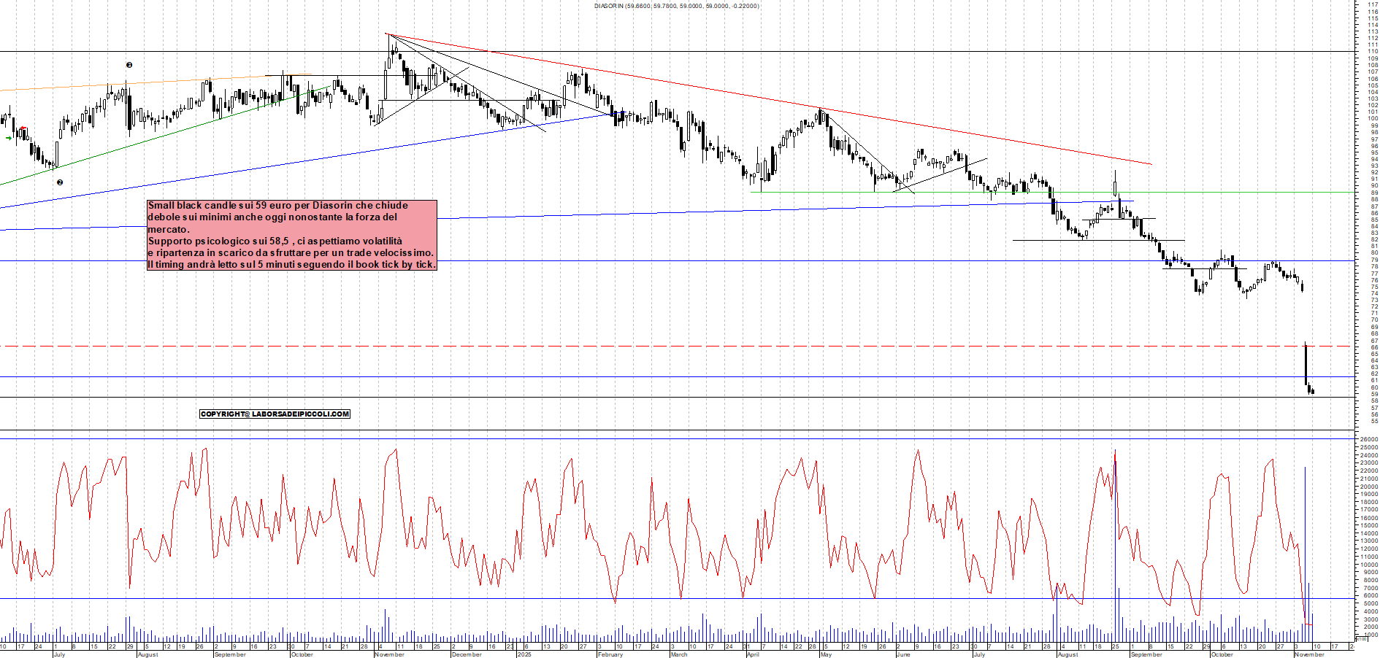Select the red sell arrow marker near July candles
Viewport: 1380px width, 658px height.
[23, 128]
